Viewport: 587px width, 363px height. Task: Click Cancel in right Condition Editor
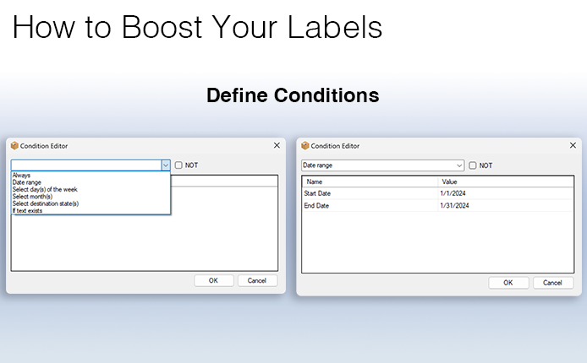pyautogui.click(x=552, y=283)
